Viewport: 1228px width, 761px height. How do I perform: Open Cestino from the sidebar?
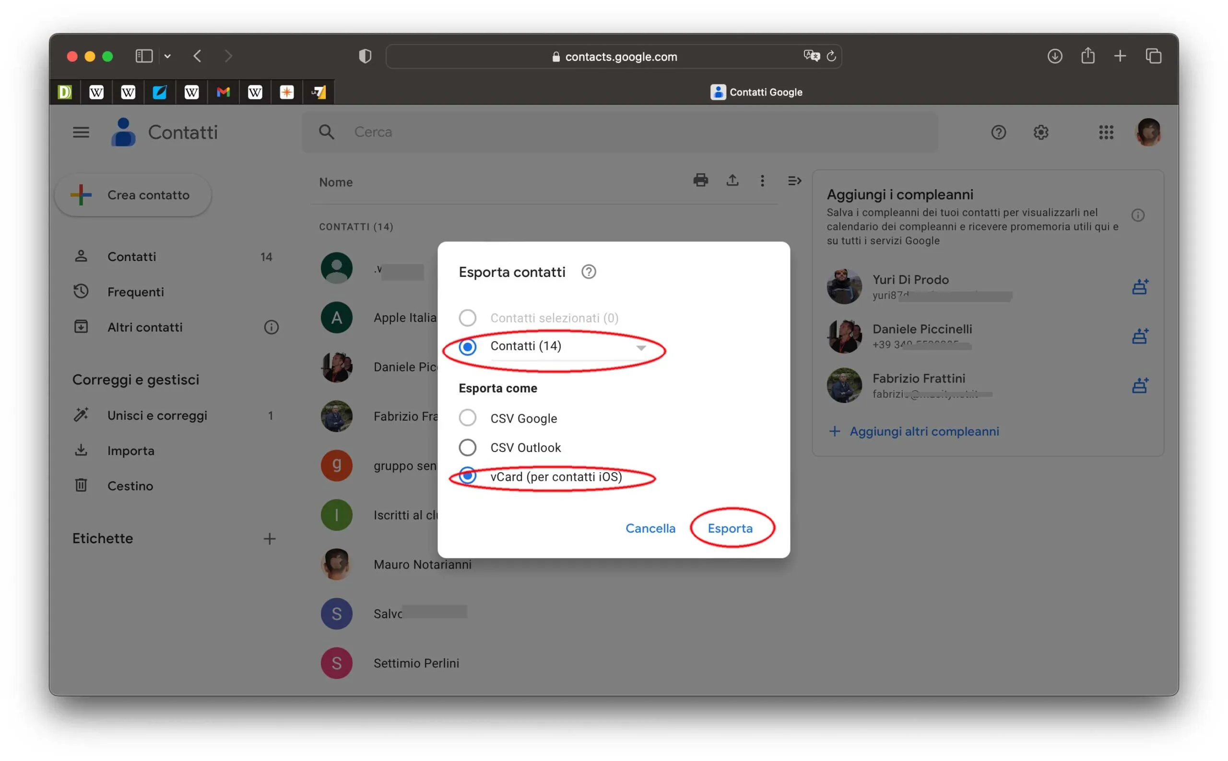(x=130, y=485)
